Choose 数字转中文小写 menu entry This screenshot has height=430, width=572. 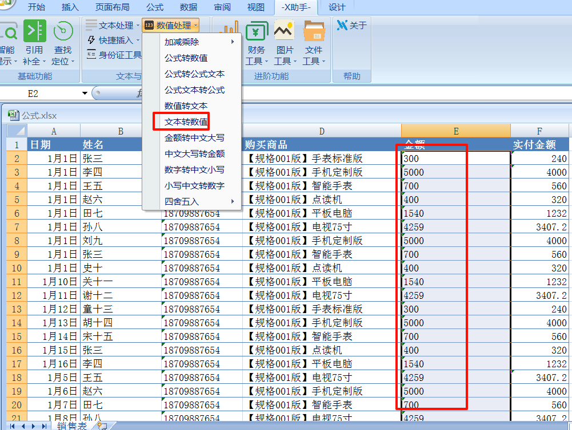coord(194,170)
